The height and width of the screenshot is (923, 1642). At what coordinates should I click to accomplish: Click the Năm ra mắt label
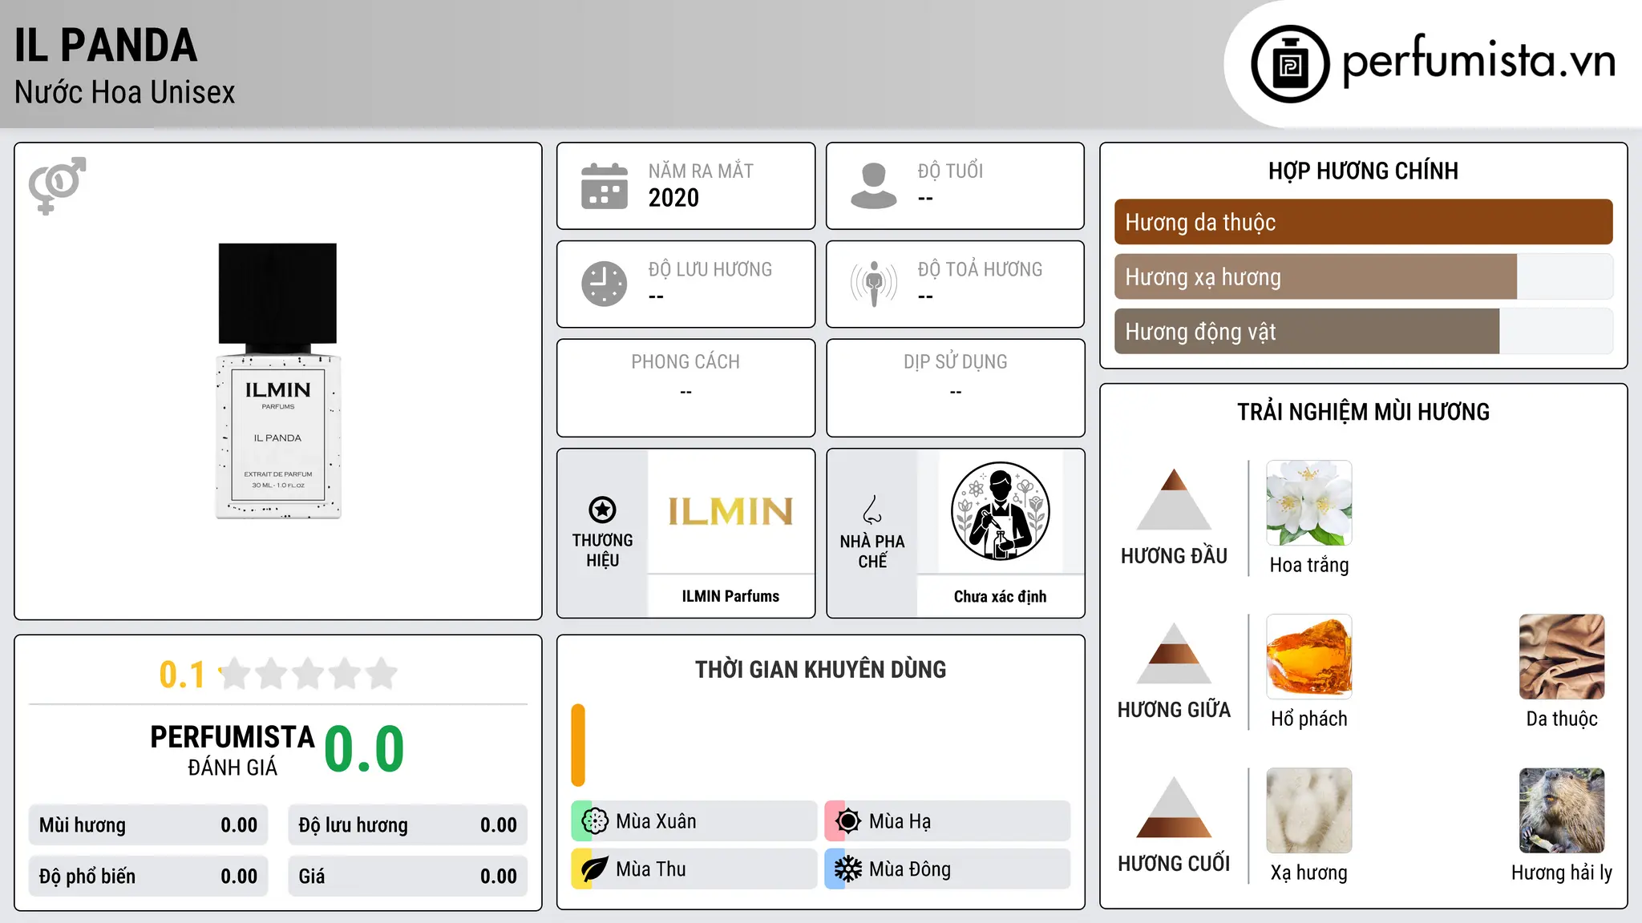tap(701, 171)
